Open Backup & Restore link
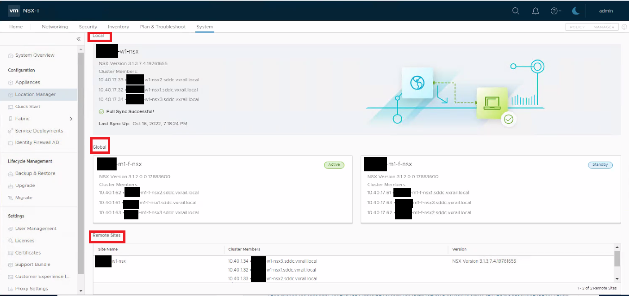Viewport: 629px width, 296px height. click(x=35, y=174)
